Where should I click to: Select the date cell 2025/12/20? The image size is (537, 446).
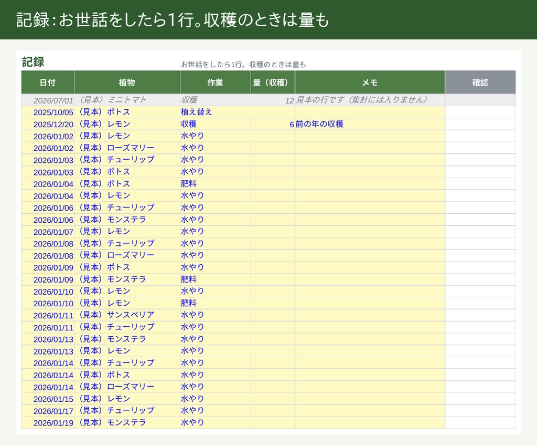48,124
